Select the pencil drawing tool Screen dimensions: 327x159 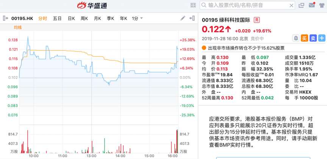(x=183, y=18)
